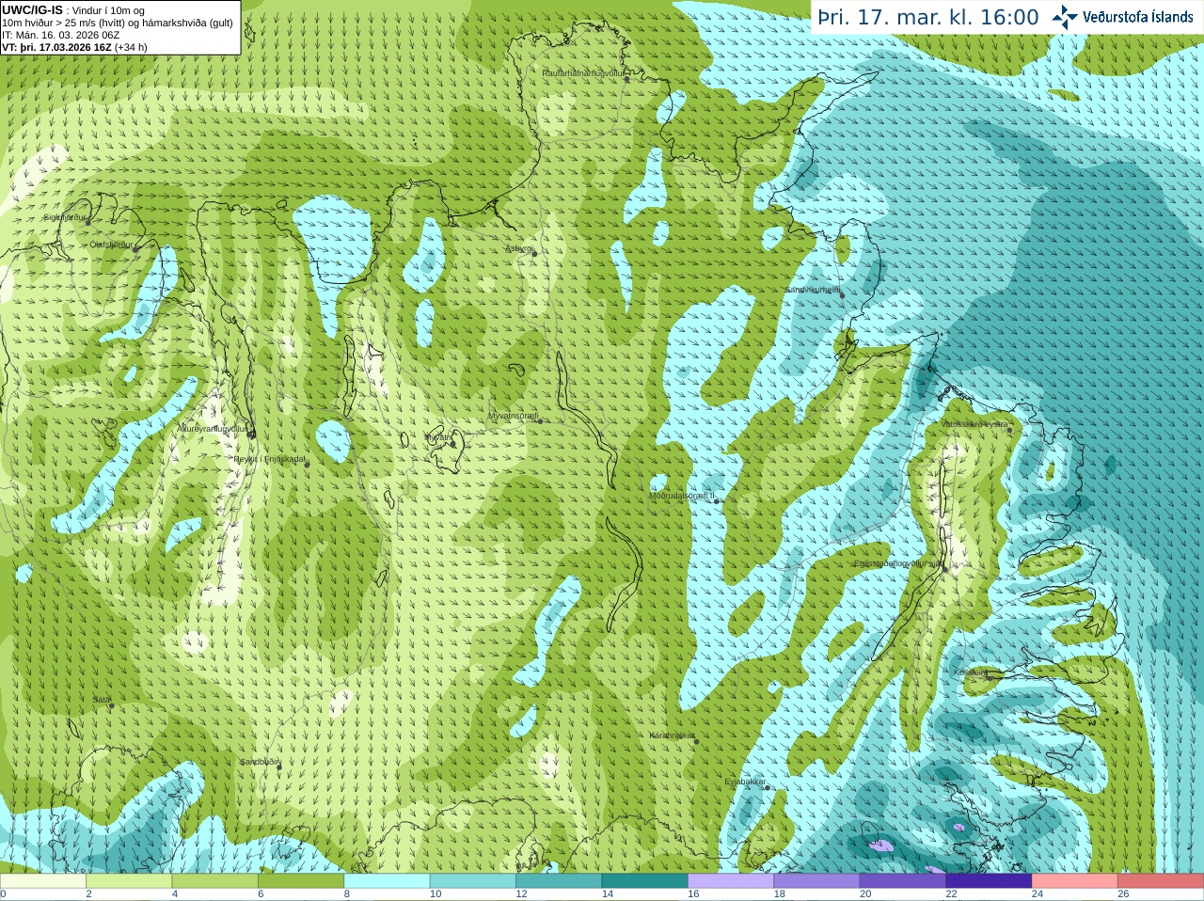Viewport: 1204px width, 901px height.
Task: Click the Ásbyrgi station marker
Action: point(534,254)
